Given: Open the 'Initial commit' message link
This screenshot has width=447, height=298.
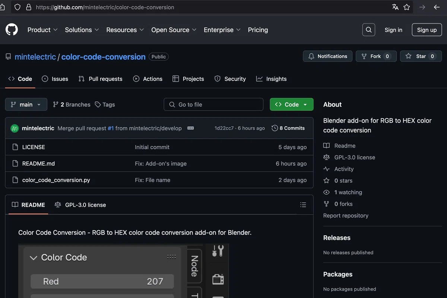Looking at the screenshot, I should (x=152, y=147).
